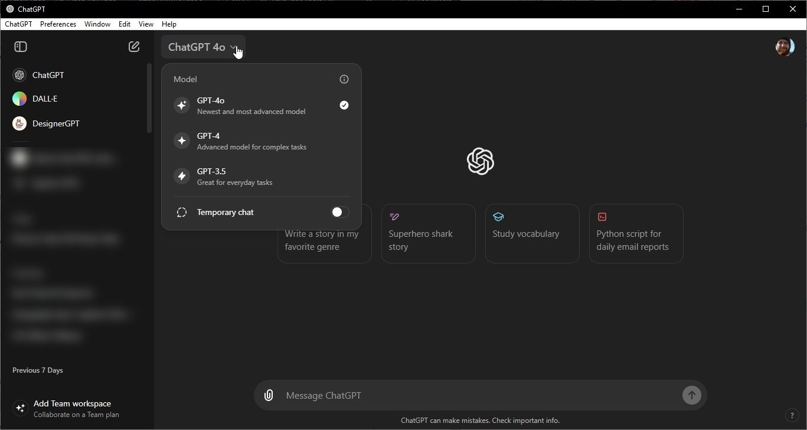Image resolution: width=807 pixels, height=430 pixels.
Task: Select the 'Study vocabulary' suggestion card
Action: click(532, 233)
